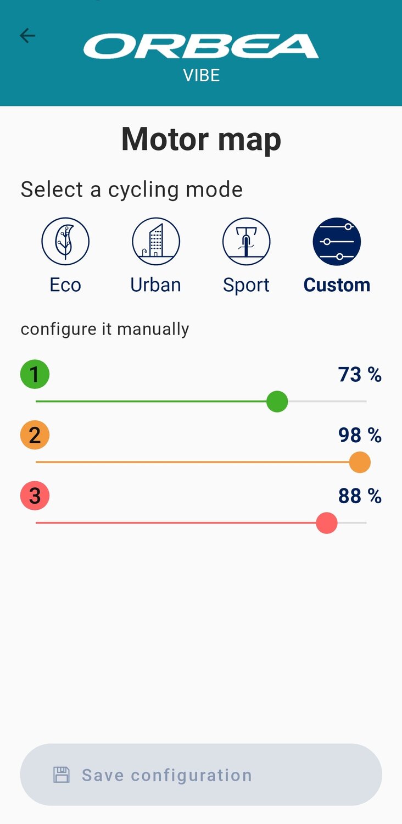This screenshot has width=402, height=824.
Task: Click the unfilled end of level 1 track
Action: tap(330, 402)
